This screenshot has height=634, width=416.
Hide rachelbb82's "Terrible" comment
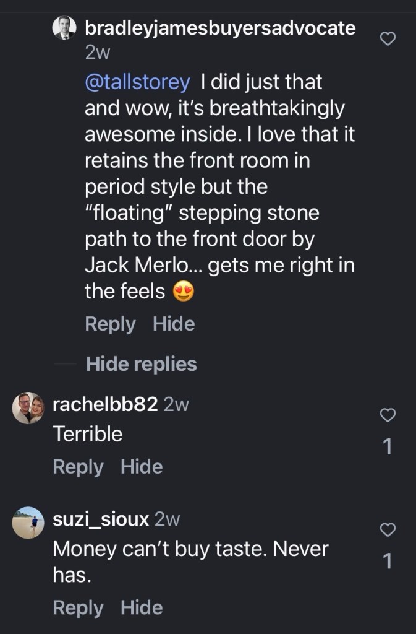click(x=142, y=466)
